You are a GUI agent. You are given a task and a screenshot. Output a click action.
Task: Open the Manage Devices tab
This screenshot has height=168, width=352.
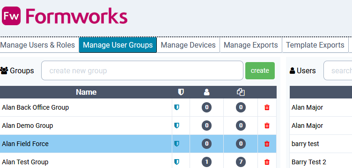(x=188, y=45)
